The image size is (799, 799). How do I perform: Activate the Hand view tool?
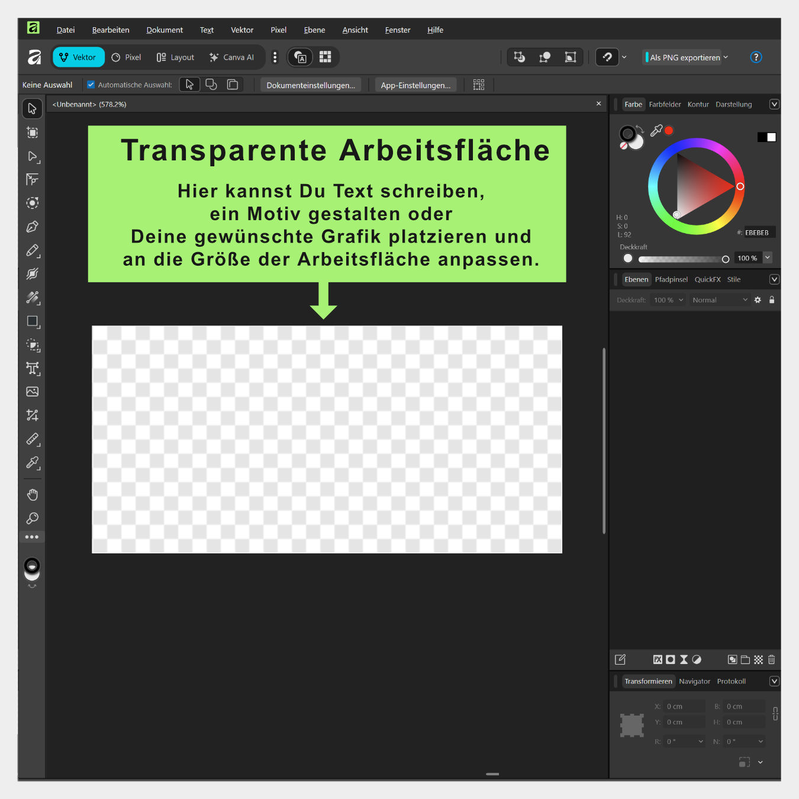(x=33, y=495)
